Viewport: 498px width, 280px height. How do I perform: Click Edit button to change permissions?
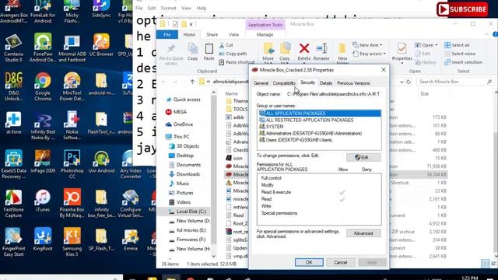(363, 157)
